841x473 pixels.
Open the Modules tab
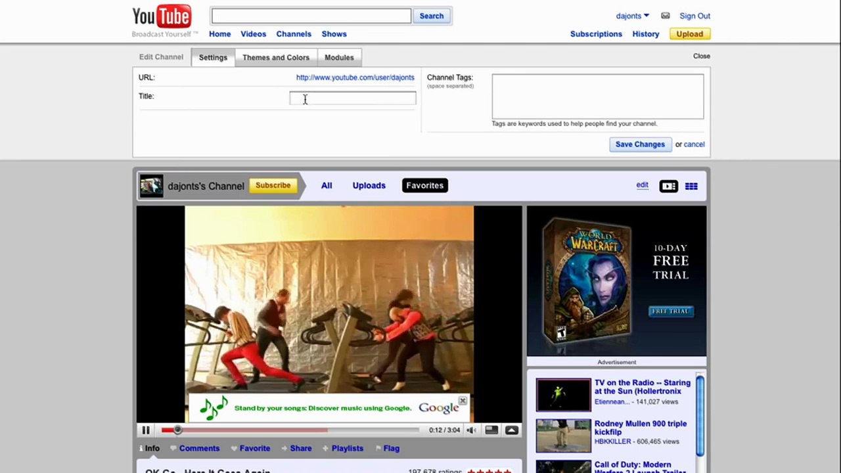[x=339, y=57]
